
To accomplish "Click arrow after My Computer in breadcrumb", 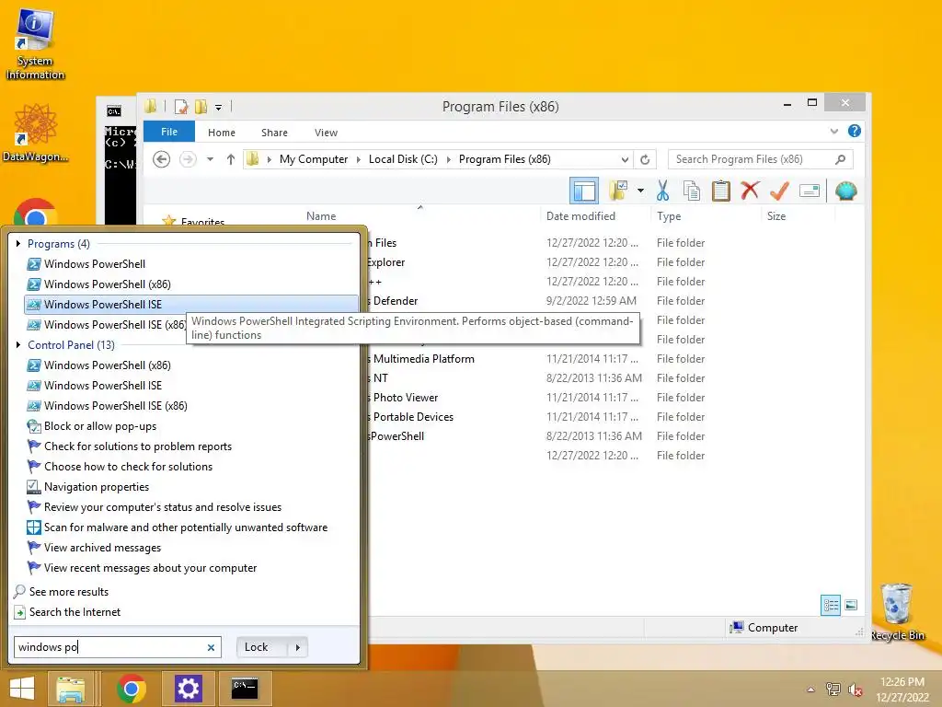I will click(359, 159).
